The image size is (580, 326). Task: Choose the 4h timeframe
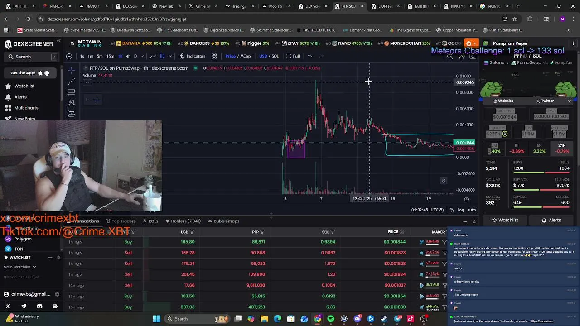128,56
